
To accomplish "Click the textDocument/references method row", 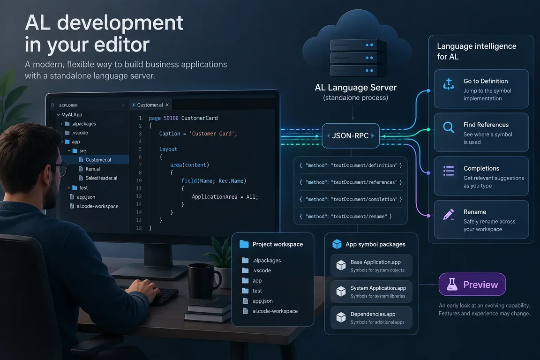I will (351, 182).
